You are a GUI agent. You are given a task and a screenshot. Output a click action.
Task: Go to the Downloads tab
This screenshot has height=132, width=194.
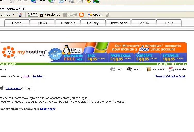pyautogui.click(x=118, y=23)
